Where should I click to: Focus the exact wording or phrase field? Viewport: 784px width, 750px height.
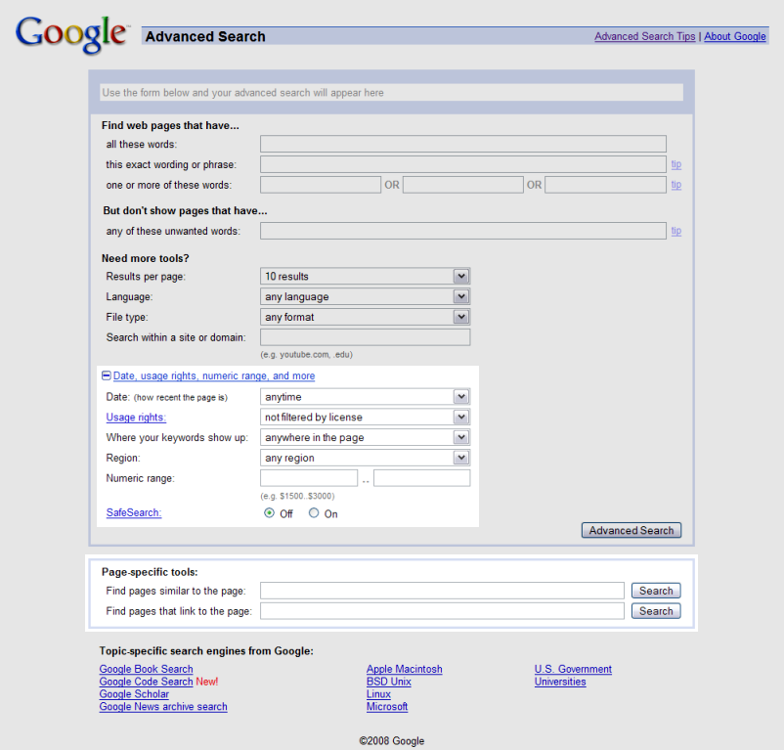coord(463,164)
